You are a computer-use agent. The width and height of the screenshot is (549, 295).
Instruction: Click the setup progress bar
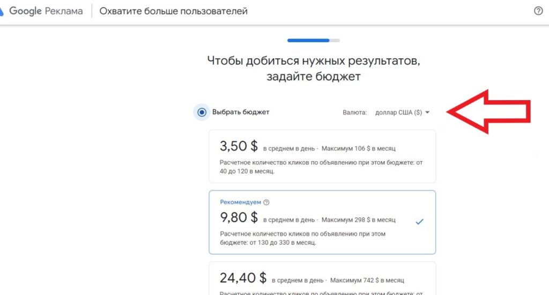313,40
